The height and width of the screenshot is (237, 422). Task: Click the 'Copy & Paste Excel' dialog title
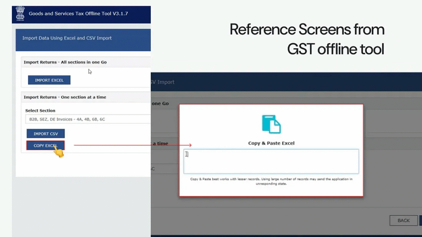click(x=271, y=143)
